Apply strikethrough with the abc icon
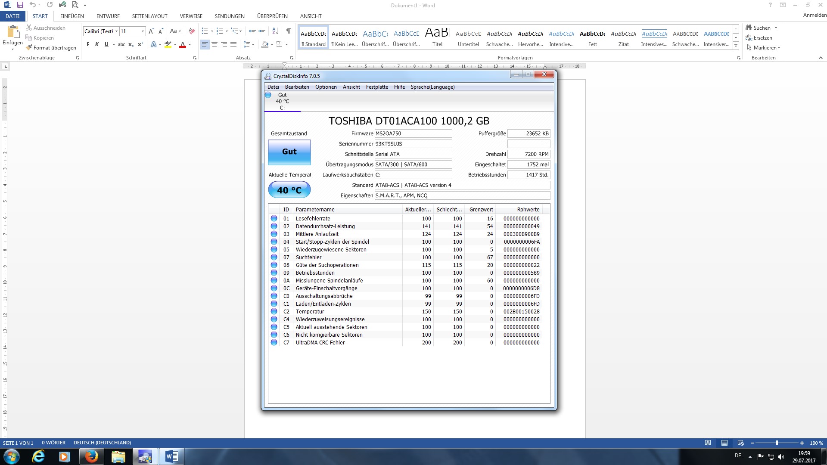827x465 pixels. click(x=121, y=44)
